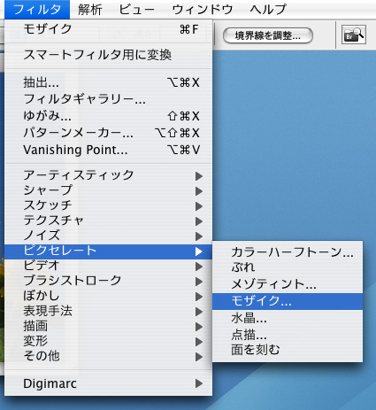The image size is (376, 410).
Task: Open the ビュー menu
Action: pyautogui.click(x=136, y=10)
